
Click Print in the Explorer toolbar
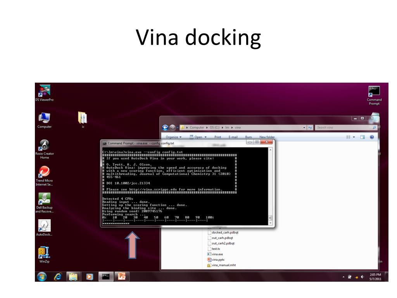coord(218,137)
